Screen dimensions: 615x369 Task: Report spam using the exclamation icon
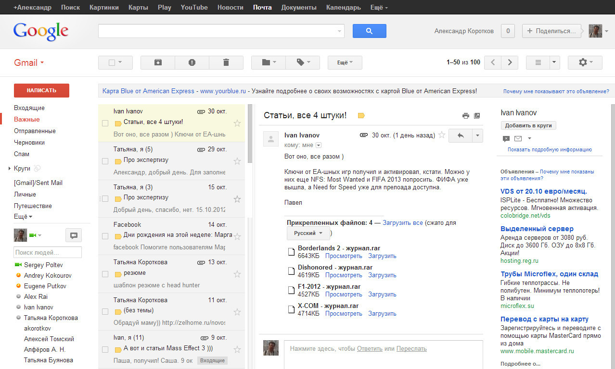[x=192, y=62]
